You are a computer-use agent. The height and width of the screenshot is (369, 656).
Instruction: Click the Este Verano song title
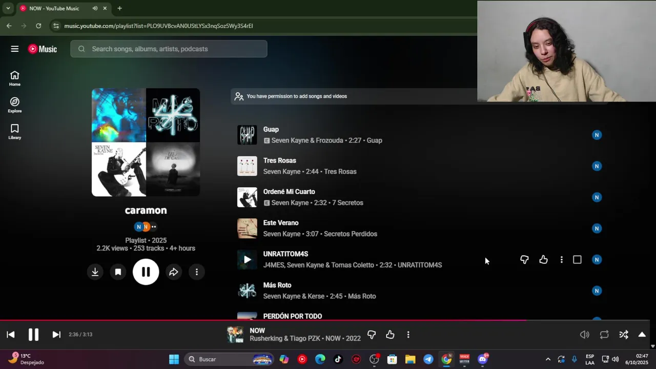(x=281, y=223)
